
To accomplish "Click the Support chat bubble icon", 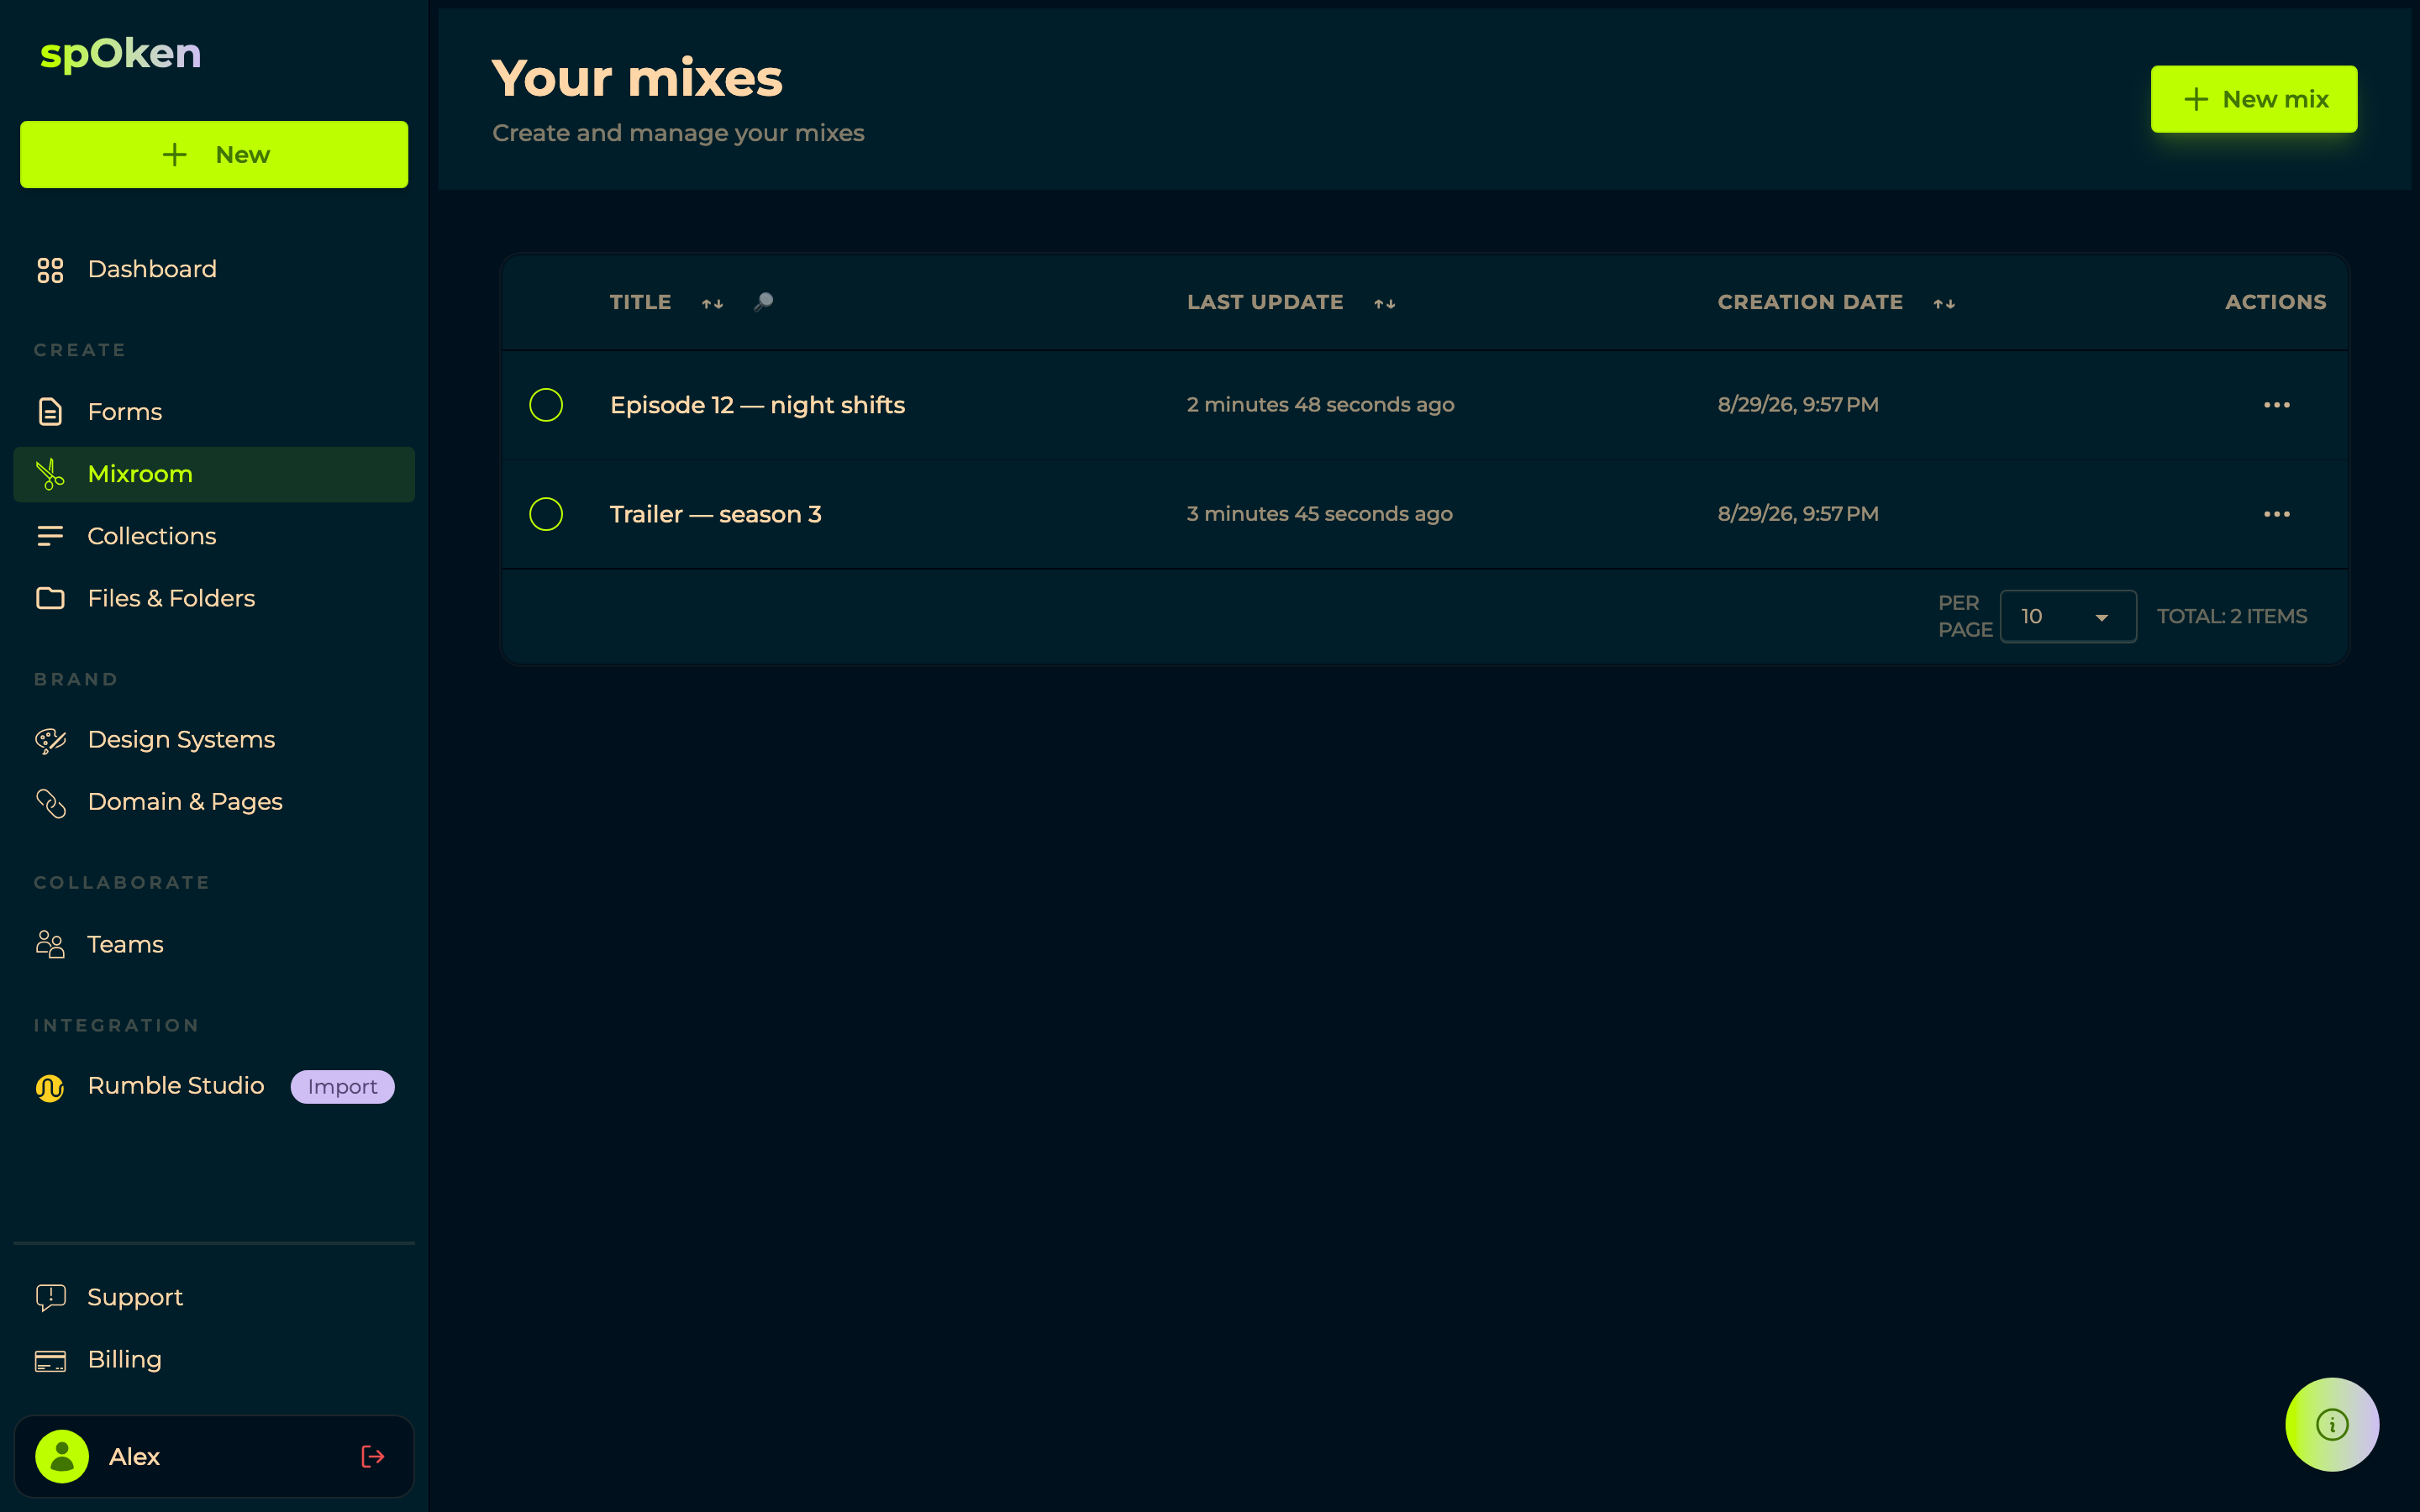I will point(50,1298).
